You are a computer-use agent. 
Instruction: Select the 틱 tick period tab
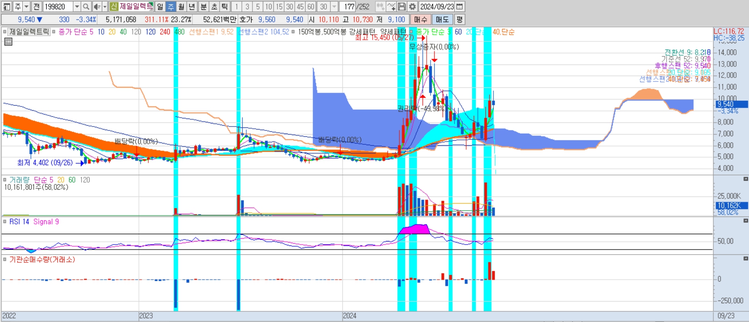pos(224,7)
